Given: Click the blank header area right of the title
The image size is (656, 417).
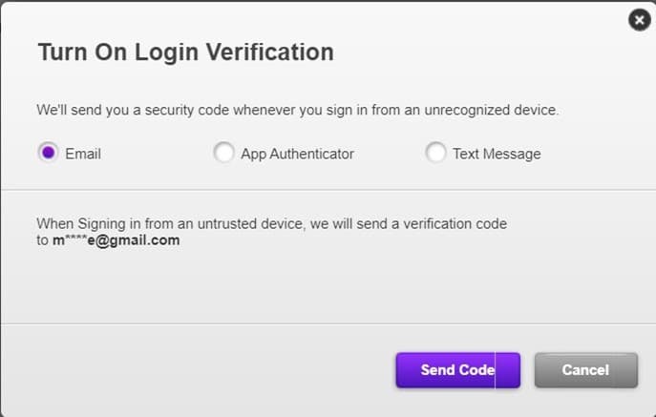Looking at the screenshot, I should (x=477, y=52).
